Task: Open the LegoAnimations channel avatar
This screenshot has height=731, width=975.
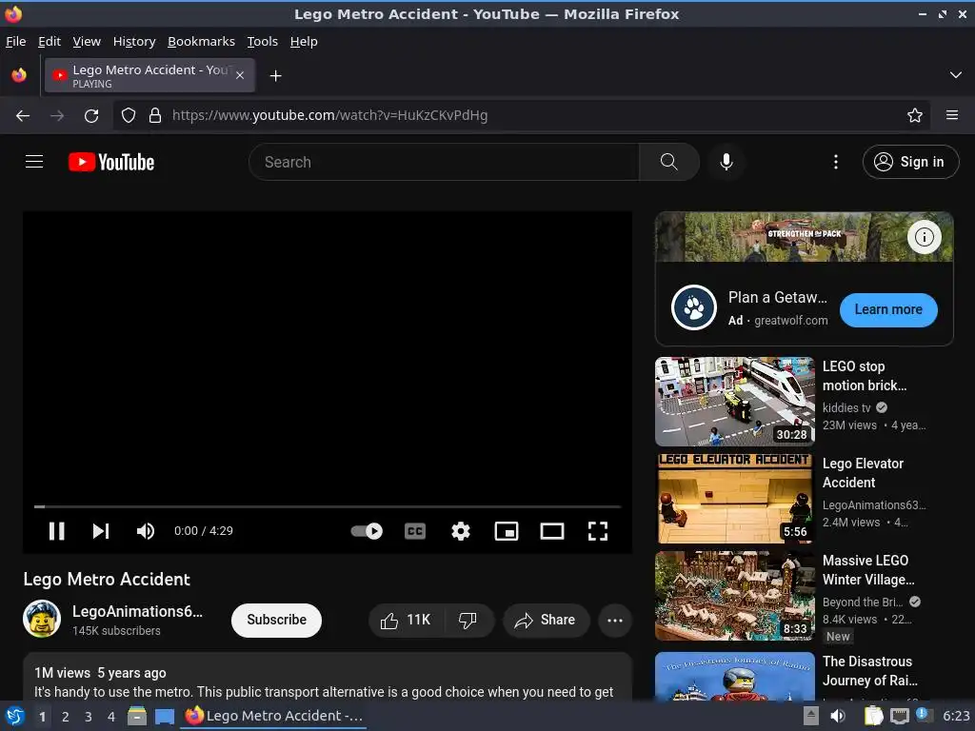Action: (42, 619)
